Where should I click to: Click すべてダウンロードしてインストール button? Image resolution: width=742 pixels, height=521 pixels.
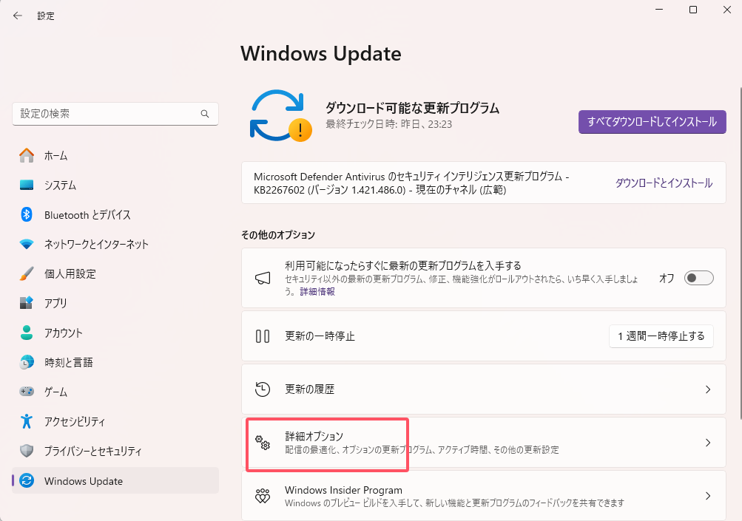pyautogui.click(x=651, y=121)
